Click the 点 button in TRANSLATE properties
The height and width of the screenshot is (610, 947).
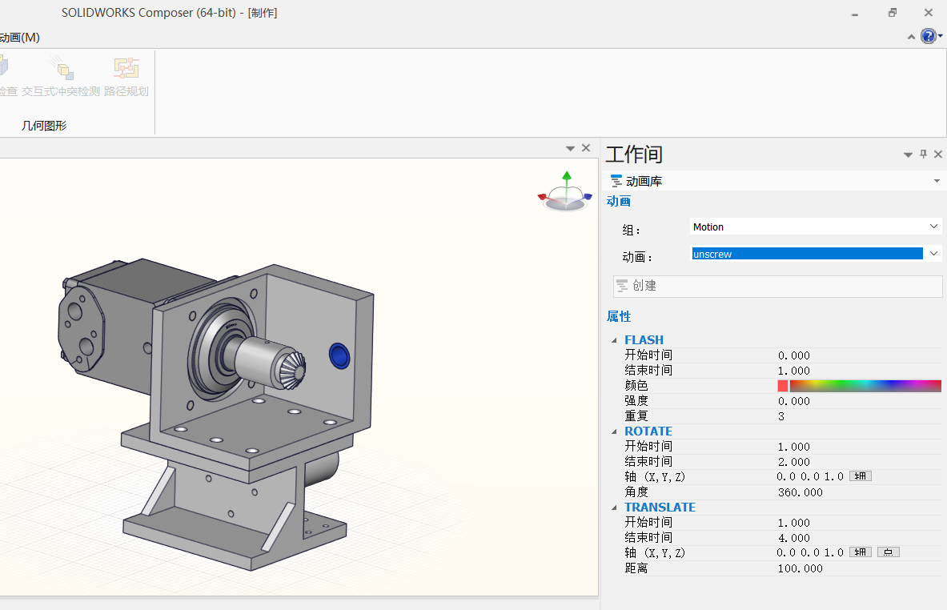(x=888, y=552)
